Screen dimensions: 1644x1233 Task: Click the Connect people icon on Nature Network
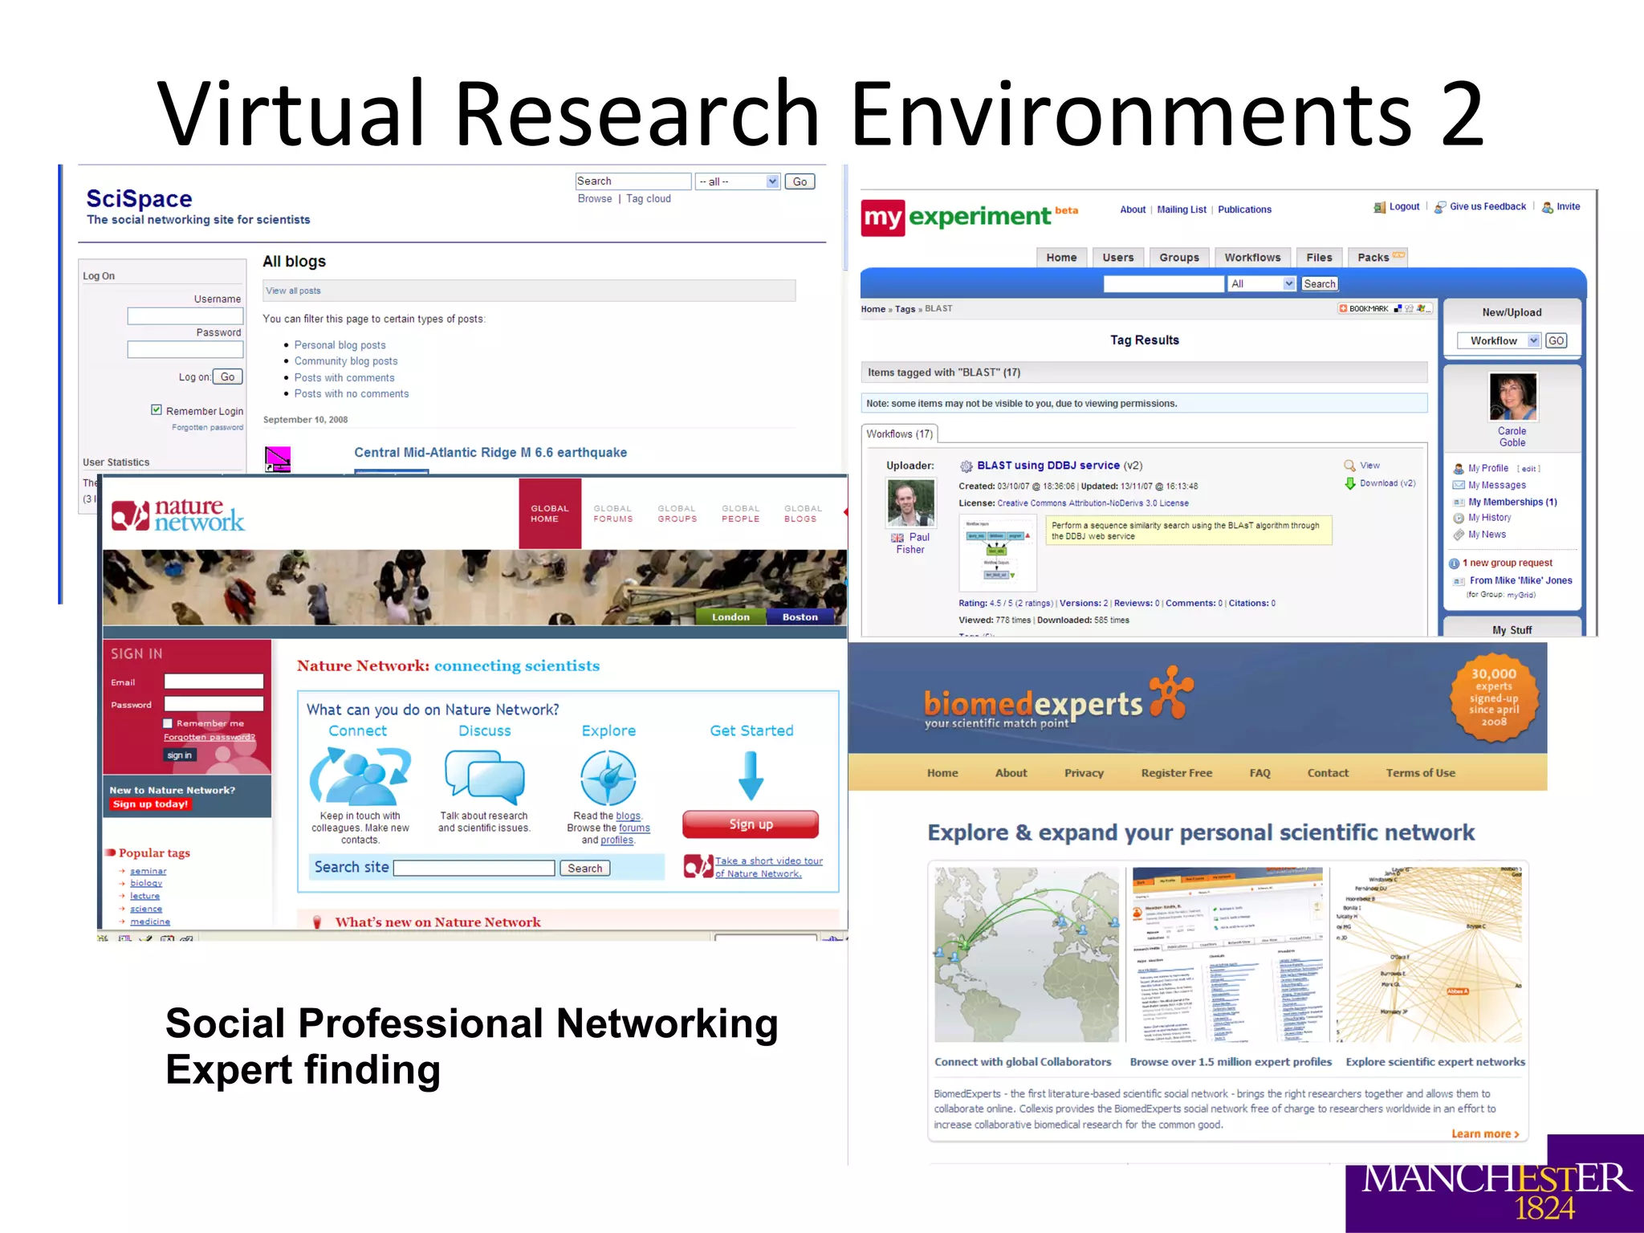pyautogui.click(x=360, y=775)
